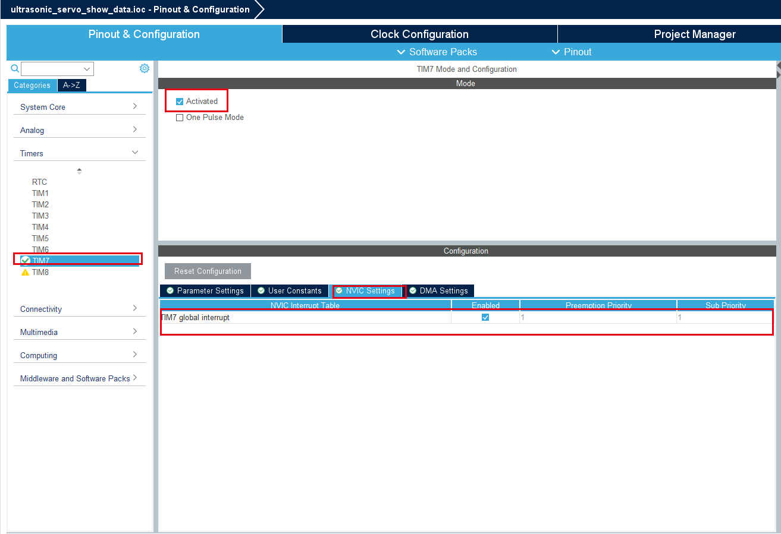The width and height of the screenshot is (781, 534).
Task: Expand the Computing category
Action: coord(80,355)
